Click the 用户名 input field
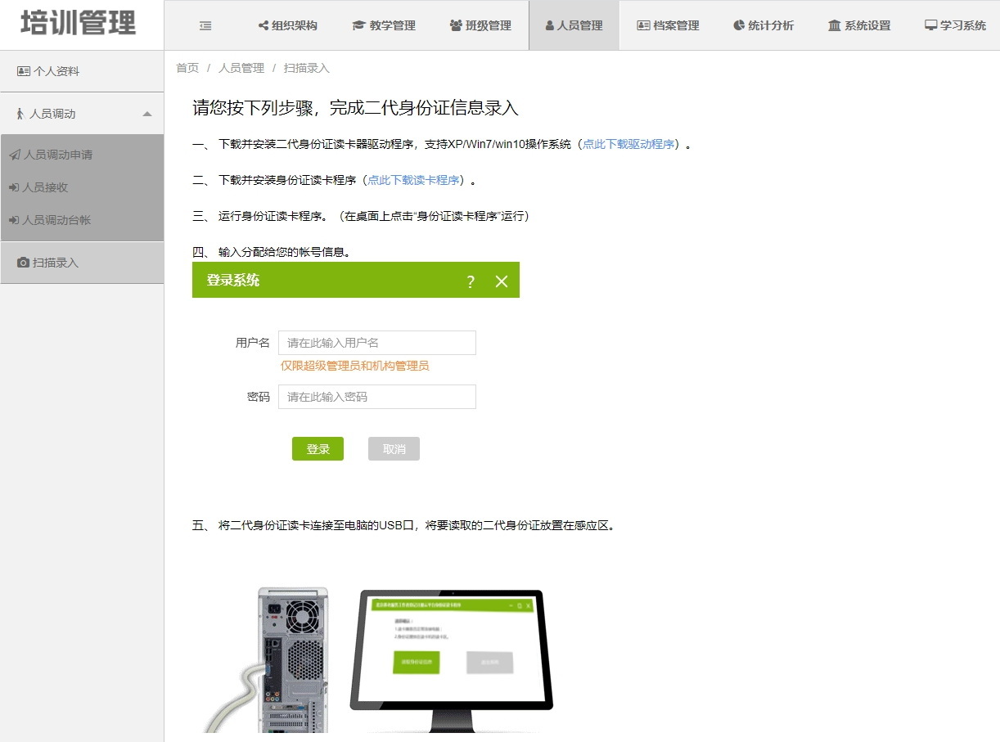This screenshot has height=742, width=1000. pos(376,343)
